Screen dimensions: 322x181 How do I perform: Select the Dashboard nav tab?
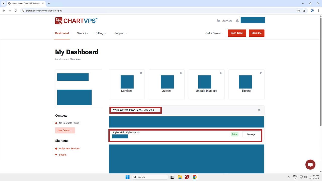[x=62, y=33]
